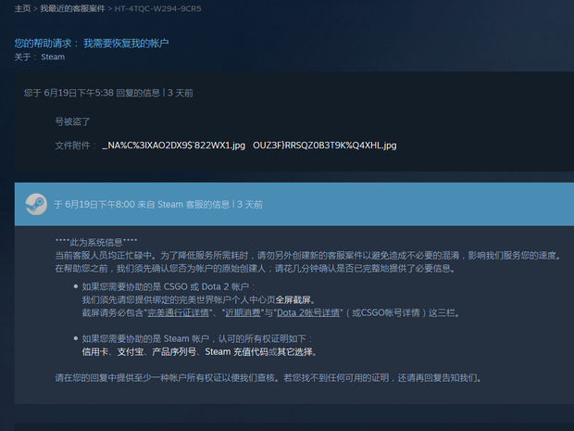574x431 pixels.
Task: Open attachment OUZ3F}RRSQZ0B3T9K%Q4XHL.jpg
Action: pyautogui.click(x=325, y=146)
